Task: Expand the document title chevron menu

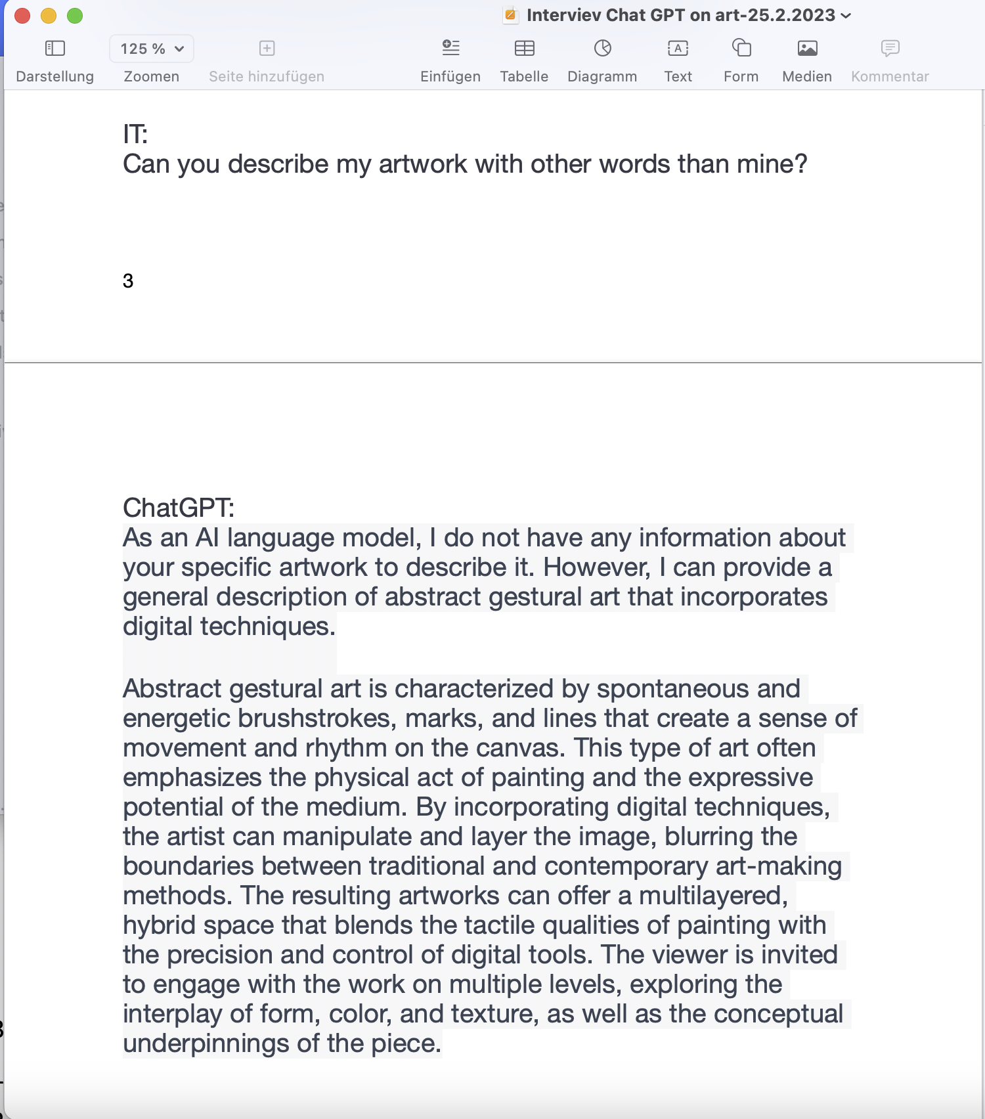Action: coord(846,16)
